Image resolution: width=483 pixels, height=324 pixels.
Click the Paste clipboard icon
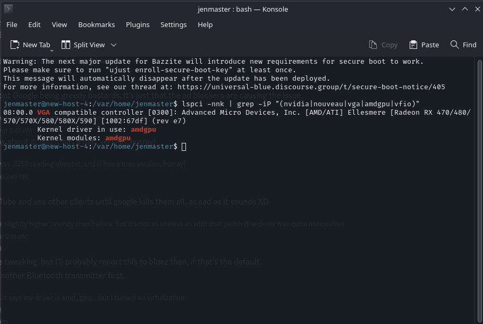[x=413, y=45]
